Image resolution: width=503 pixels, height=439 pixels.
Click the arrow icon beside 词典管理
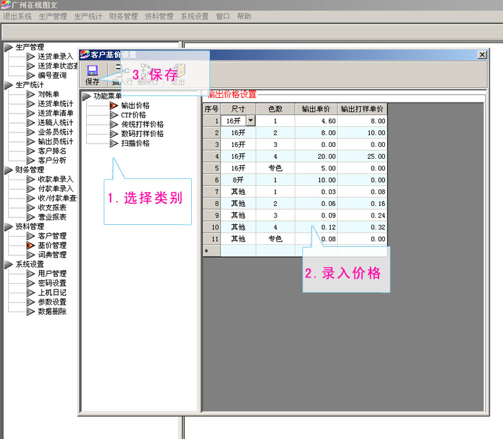click(31, 255)
